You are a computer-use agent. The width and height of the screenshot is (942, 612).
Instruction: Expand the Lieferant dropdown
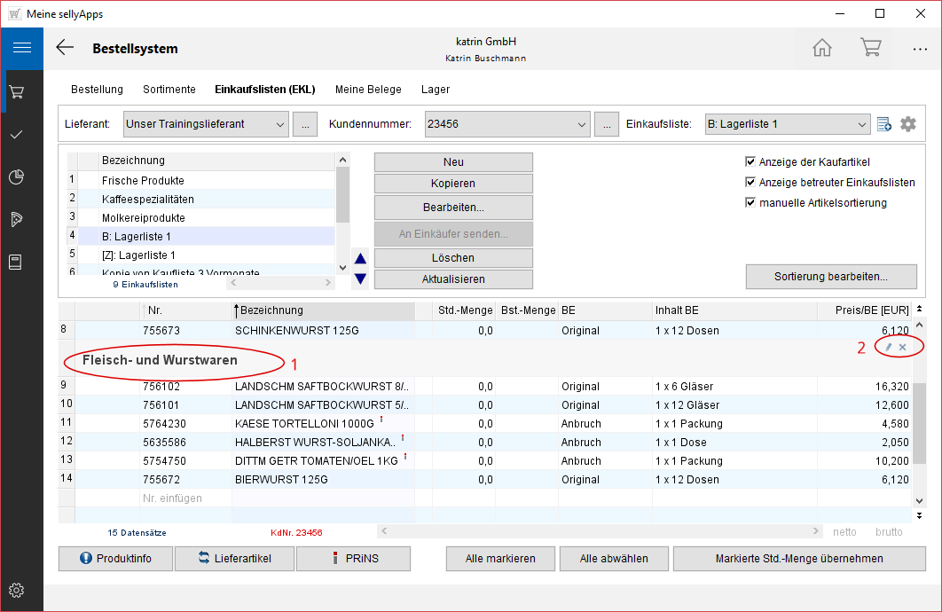[280, 124]
